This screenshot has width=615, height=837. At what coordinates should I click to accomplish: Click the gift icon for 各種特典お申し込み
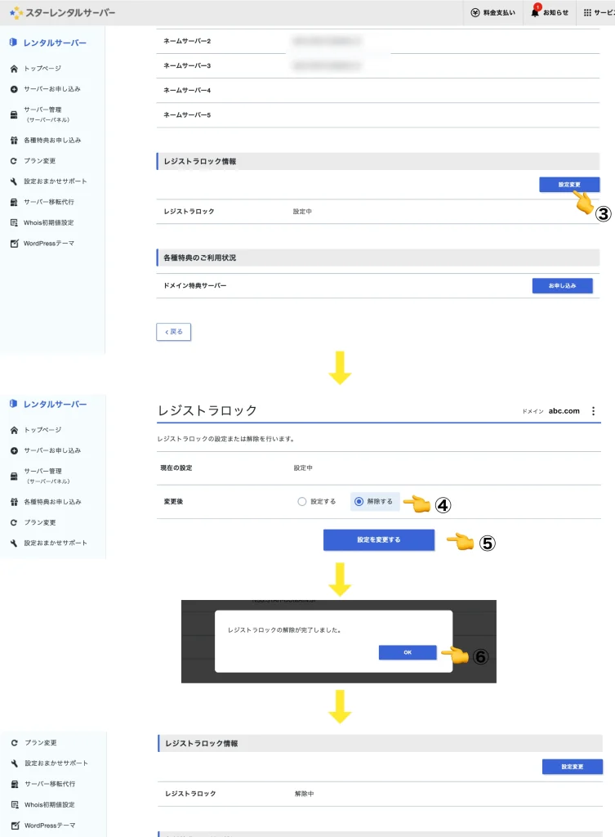[x=14, y=141]
